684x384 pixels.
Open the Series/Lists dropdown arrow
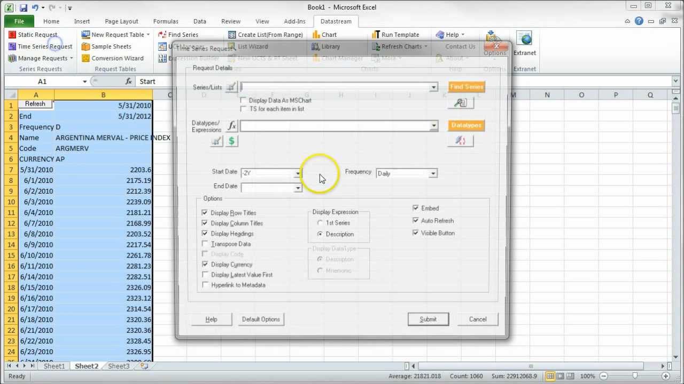(x=433, y=87)
